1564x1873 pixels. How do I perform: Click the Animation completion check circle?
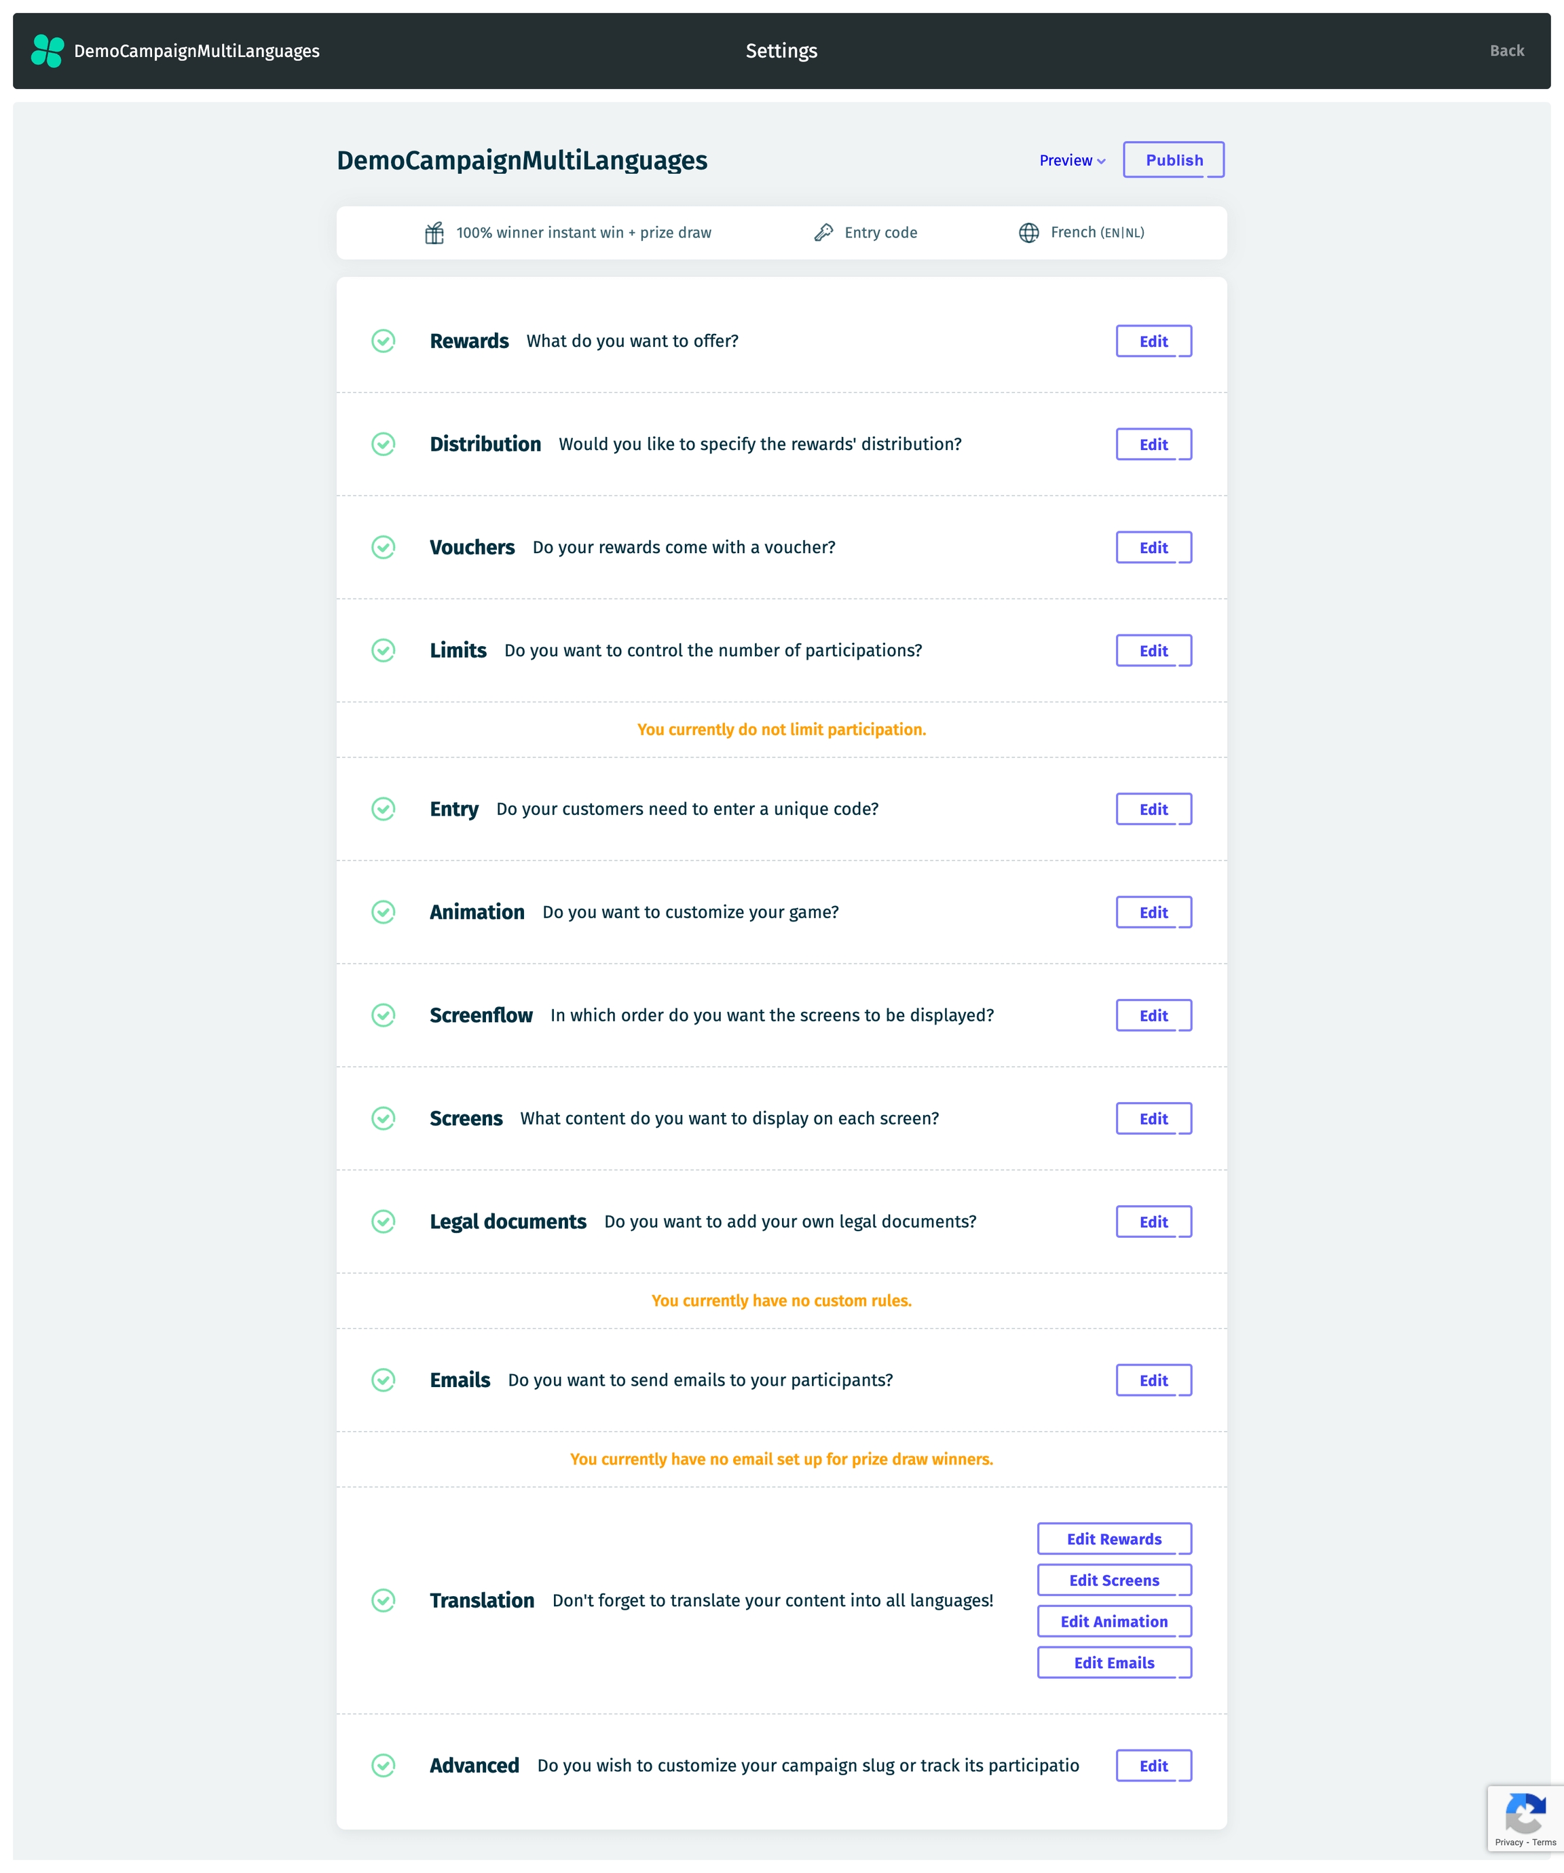pyautogui.click(x=384, y=911)
